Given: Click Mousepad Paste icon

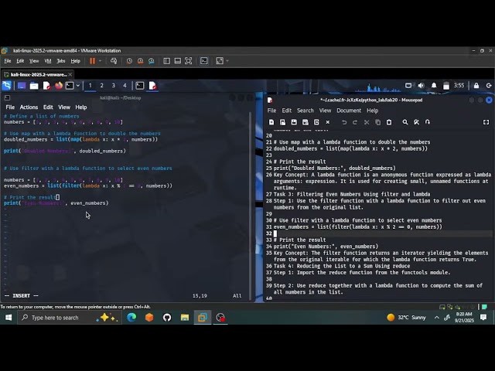Looking at the screenshot, I should [x=389, y=122].
